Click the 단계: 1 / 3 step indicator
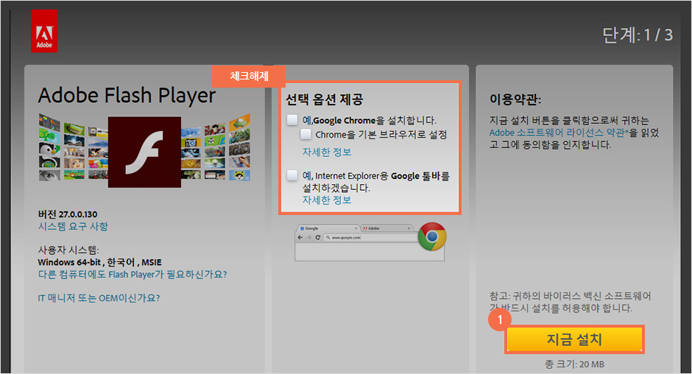The height and width of the screenshot is (374, 692). (x=638, y=35)
